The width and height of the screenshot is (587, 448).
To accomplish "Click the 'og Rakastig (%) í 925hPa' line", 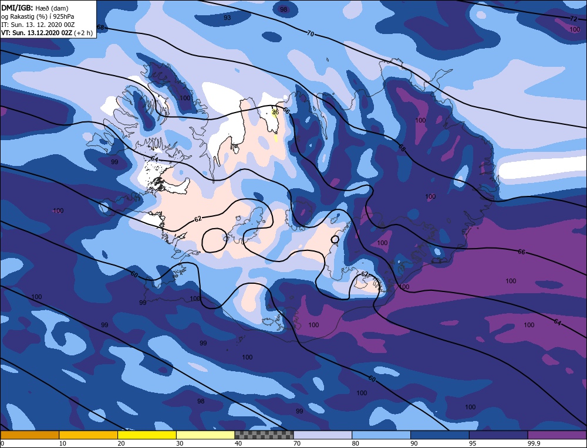I will 38,16.
